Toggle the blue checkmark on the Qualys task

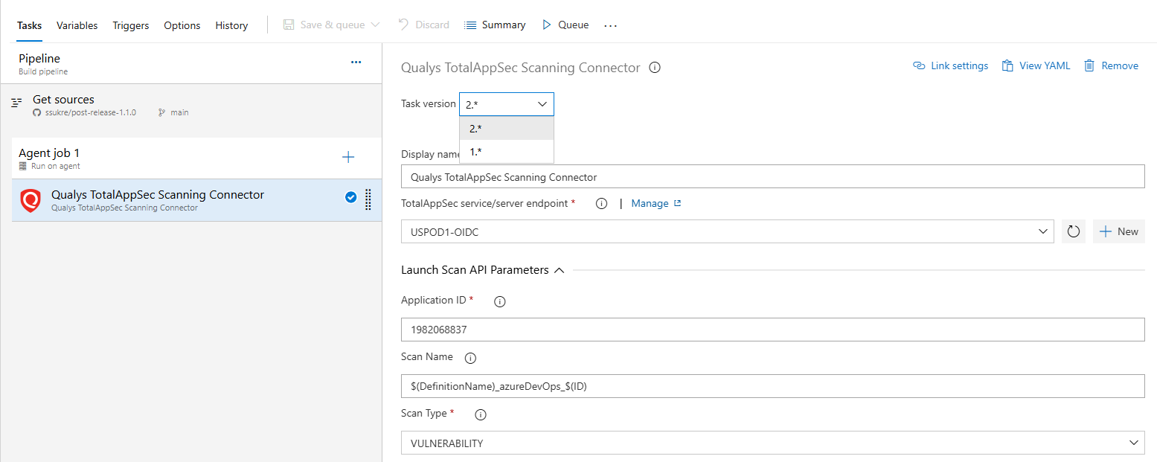(350, 197)
